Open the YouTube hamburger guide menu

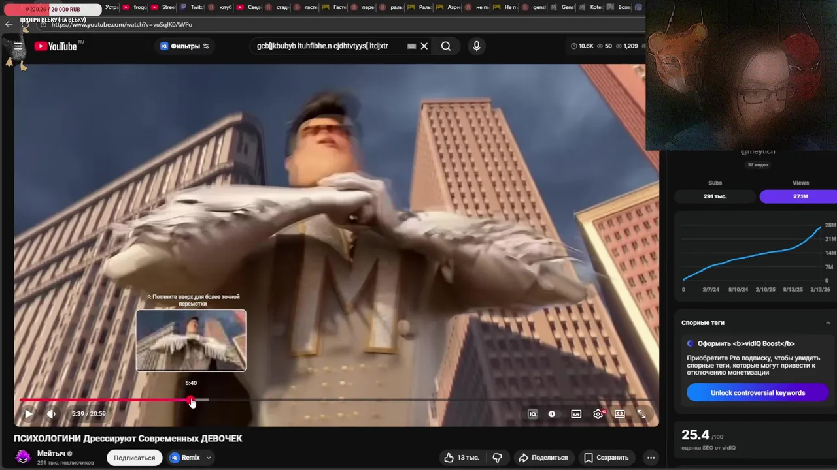18,46
